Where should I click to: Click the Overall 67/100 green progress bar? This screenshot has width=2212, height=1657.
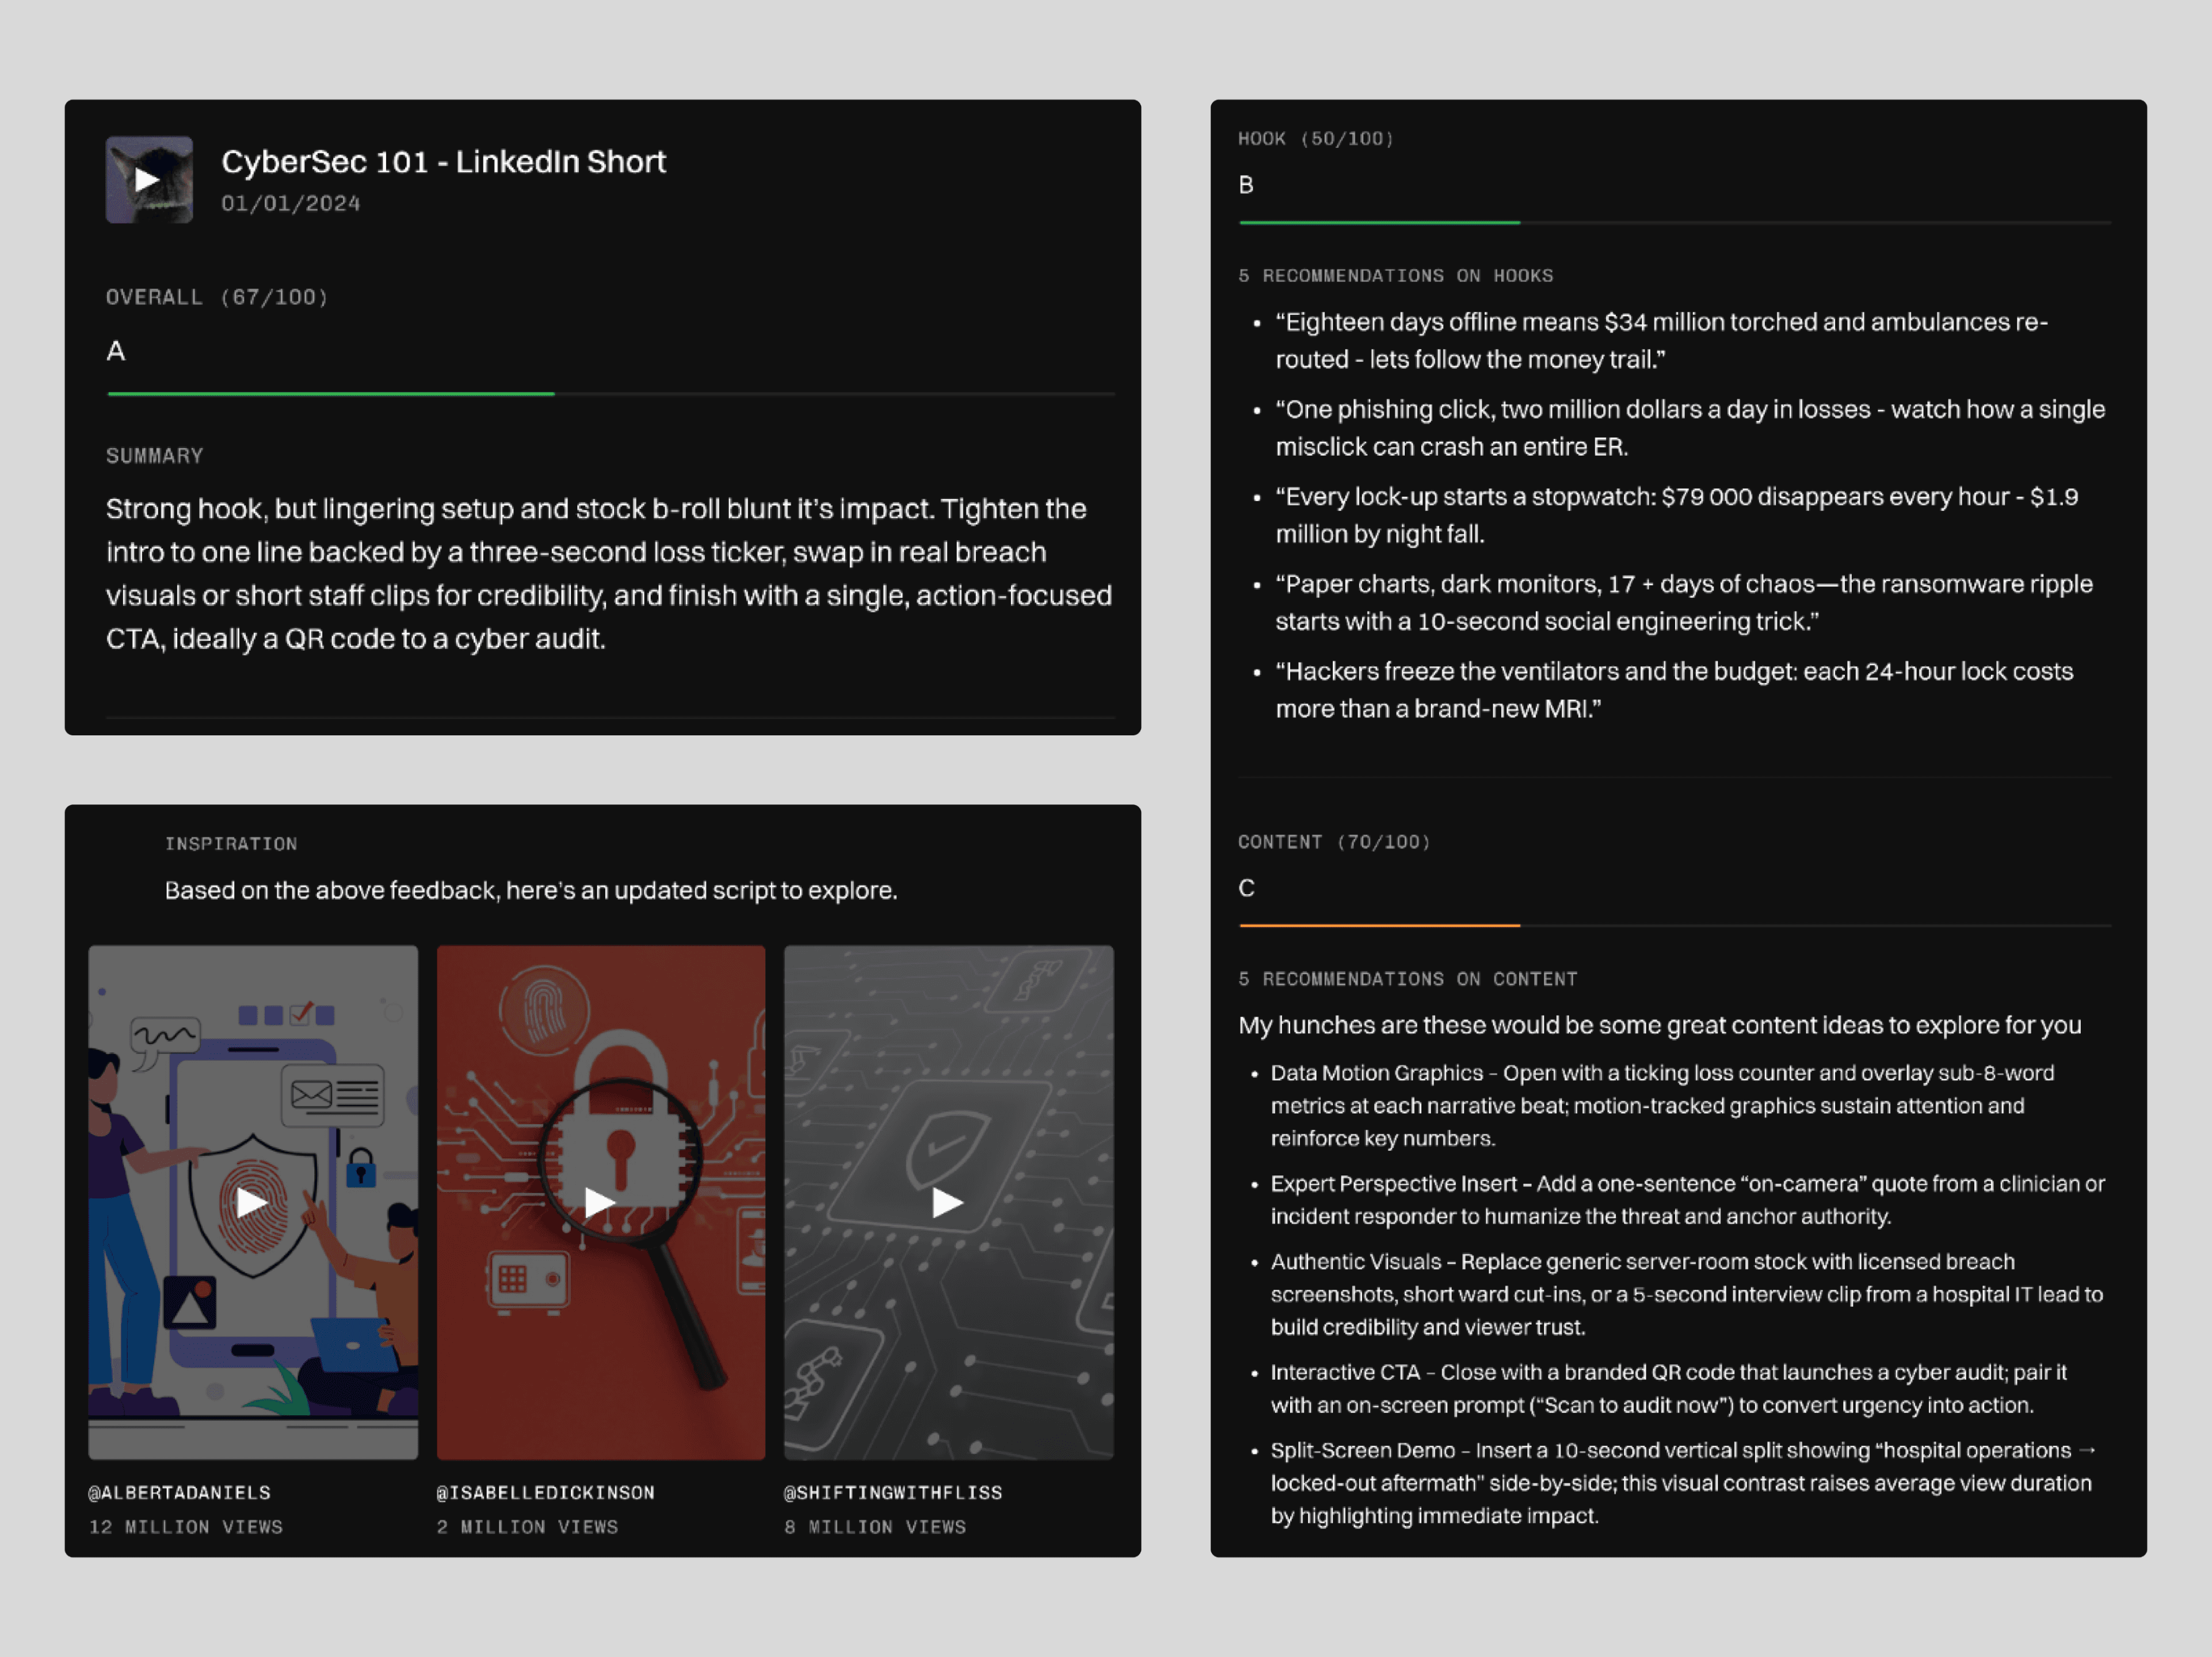click(330, 394)
